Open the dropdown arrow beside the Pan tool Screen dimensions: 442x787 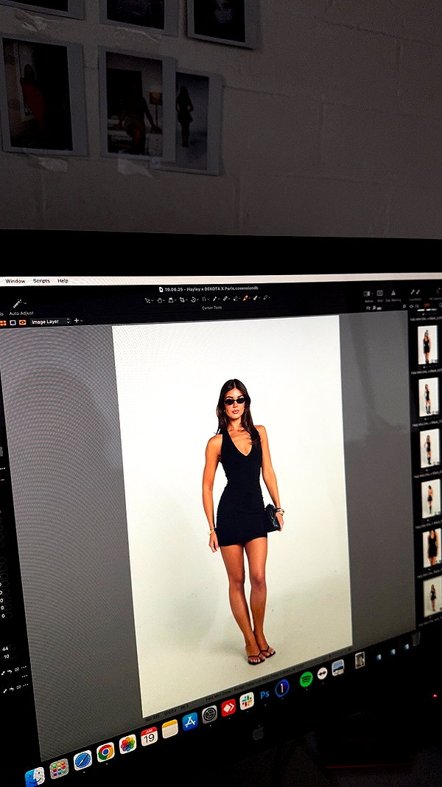pos(164,300)
